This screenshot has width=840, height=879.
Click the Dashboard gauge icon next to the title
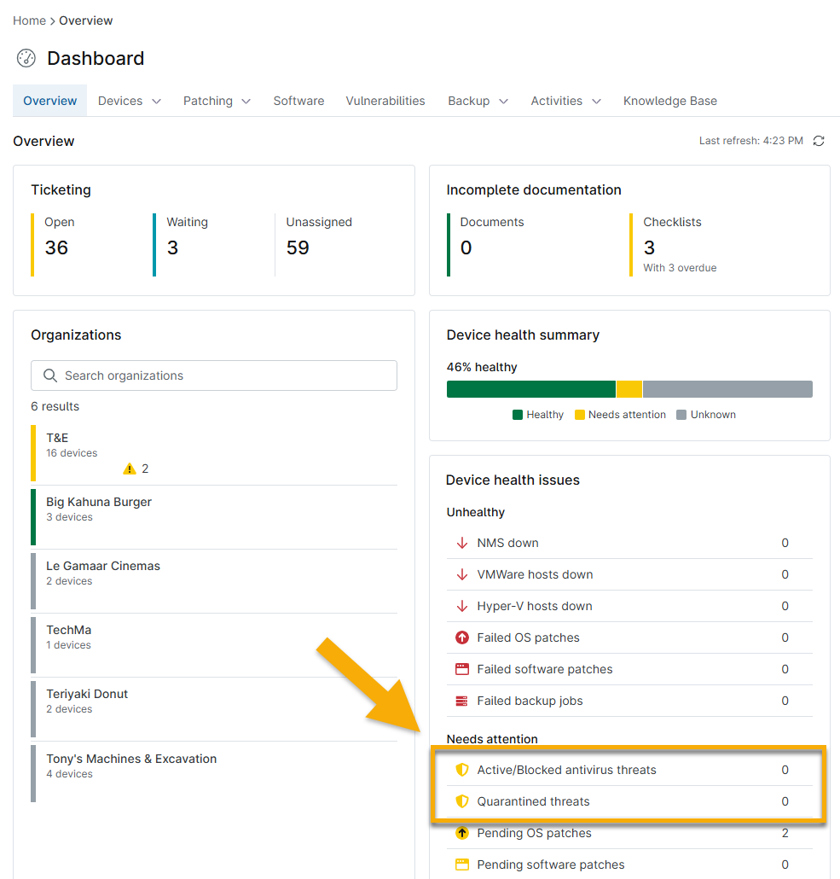[26, 58]
